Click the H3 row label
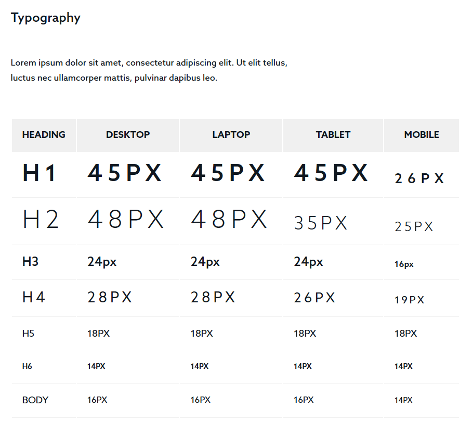Screen dimensions: 473x434 31,262
